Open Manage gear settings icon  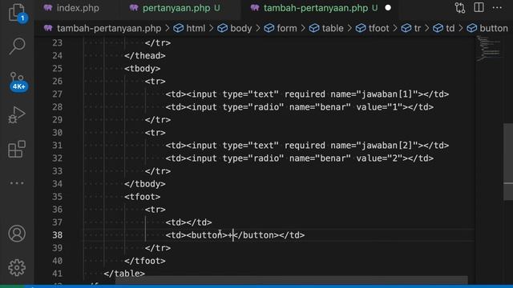pyautogui.click(x=17, y=268)
